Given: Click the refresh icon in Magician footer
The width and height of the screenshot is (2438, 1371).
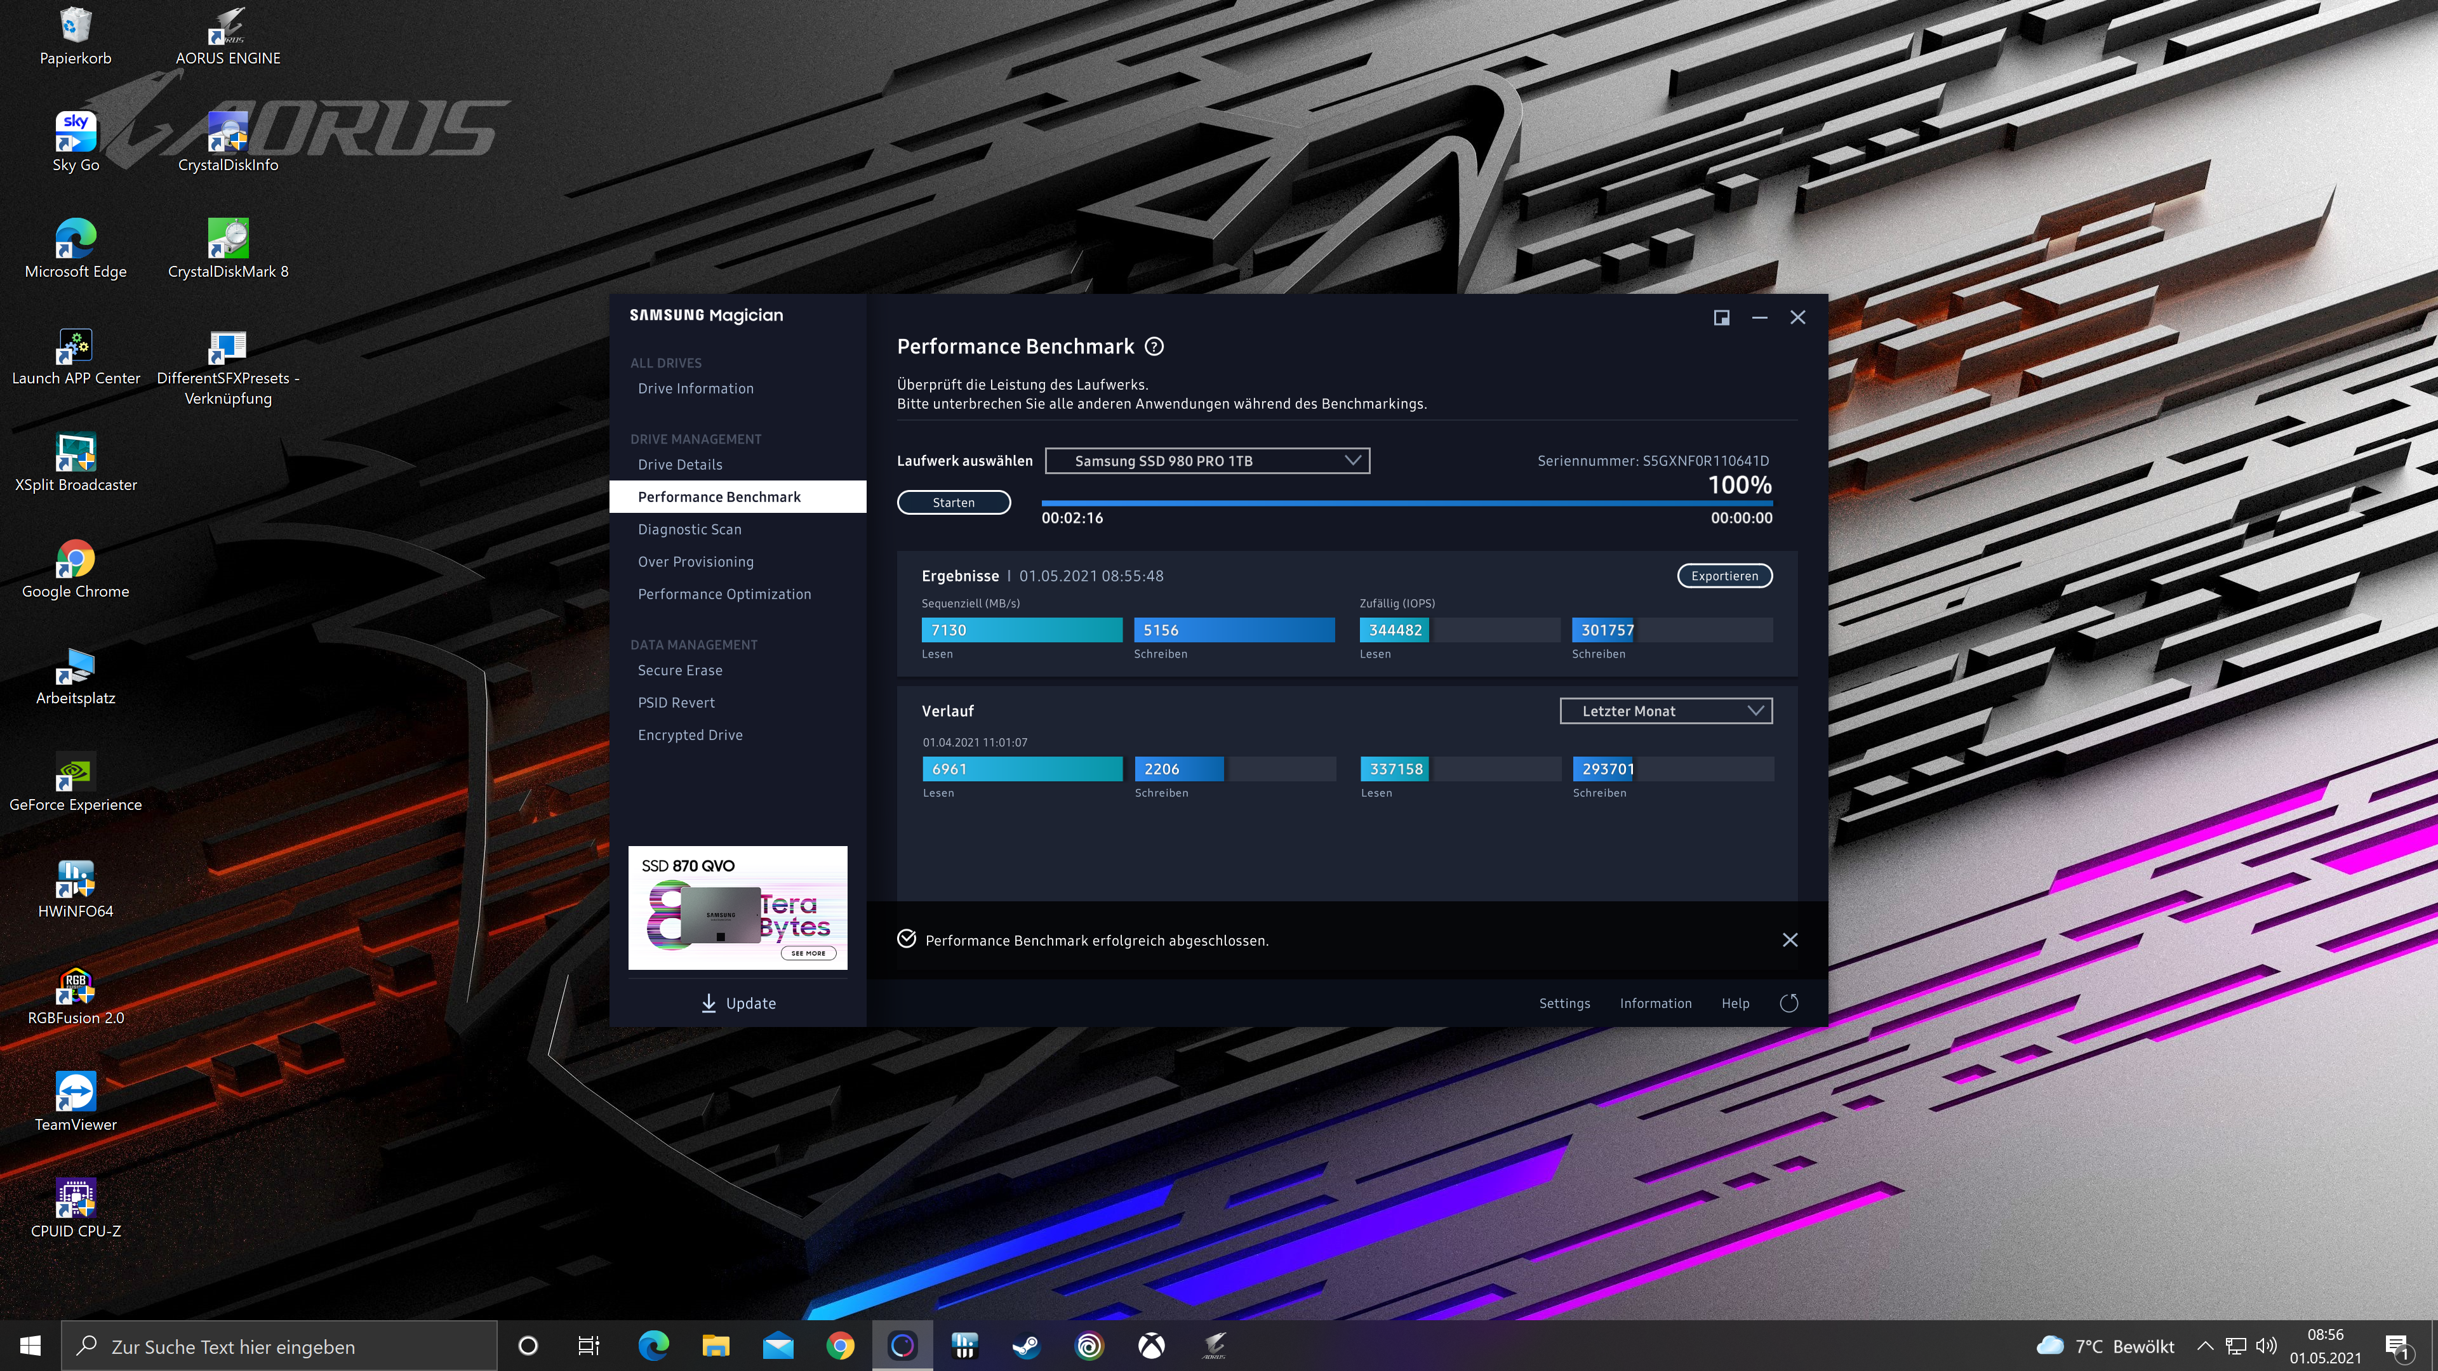Looking at the screenshot, I should click(x=1789, y=1003).
